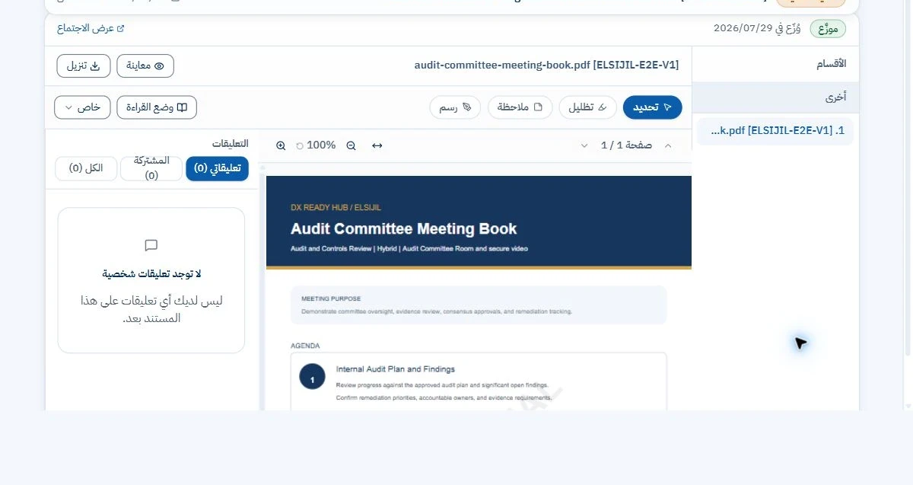
Task: Click the zoom out magnifier icon
Action: point(351,145)
